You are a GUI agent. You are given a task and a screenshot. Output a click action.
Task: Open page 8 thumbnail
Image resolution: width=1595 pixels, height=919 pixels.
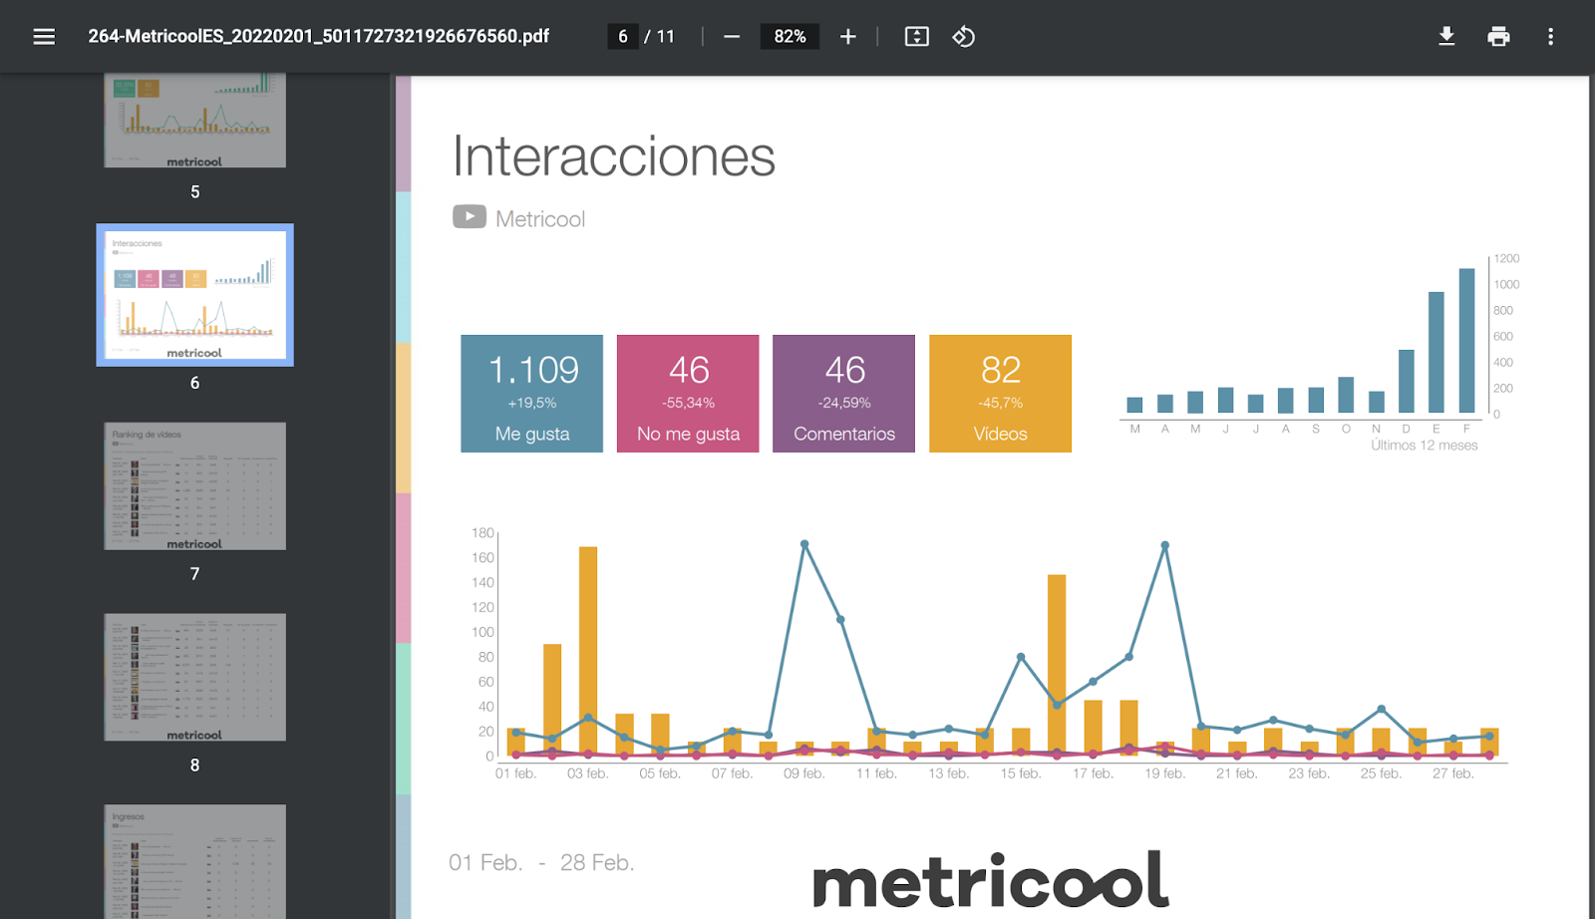[195, 677]
